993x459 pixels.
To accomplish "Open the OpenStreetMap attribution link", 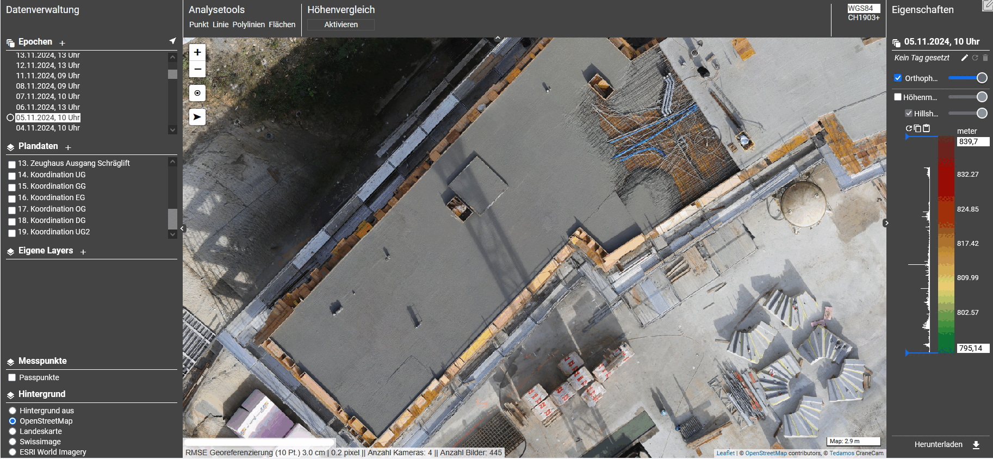I will coord(766,453).
